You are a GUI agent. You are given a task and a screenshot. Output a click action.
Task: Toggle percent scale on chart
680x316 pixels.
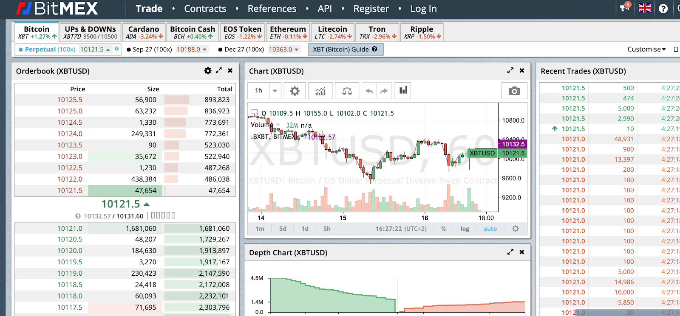(443, 229)
